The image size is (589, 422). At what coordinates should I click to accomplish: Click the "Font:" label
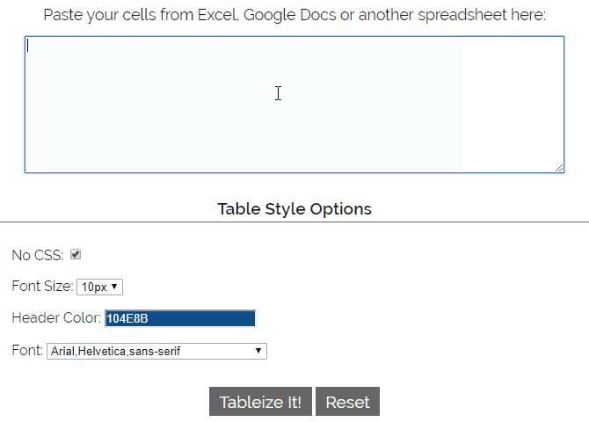tap(27, 351)
